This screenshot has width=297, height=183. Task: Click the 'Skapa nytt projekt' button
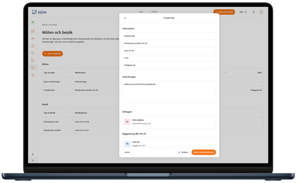[224, 12]
